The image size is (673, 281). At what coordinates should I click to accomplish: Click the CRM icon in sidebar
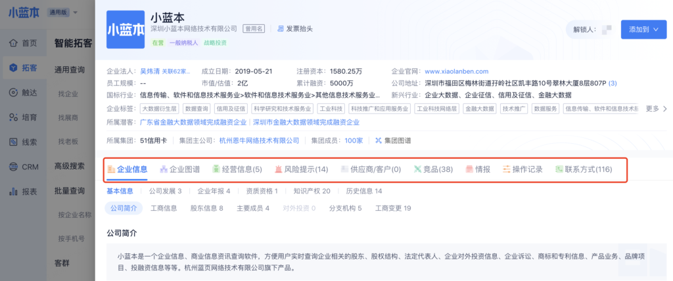click(x=12, y=167)
